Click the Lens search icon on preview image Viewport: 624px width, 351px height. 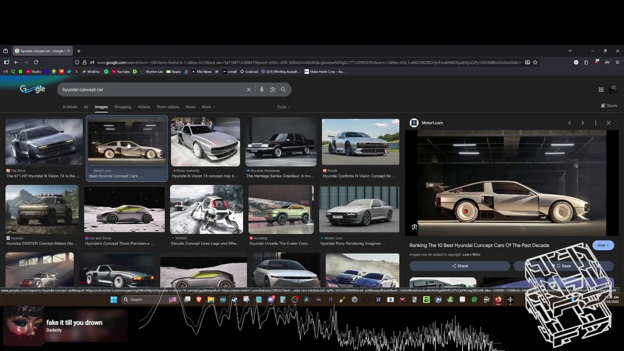(x=414, y=227)
